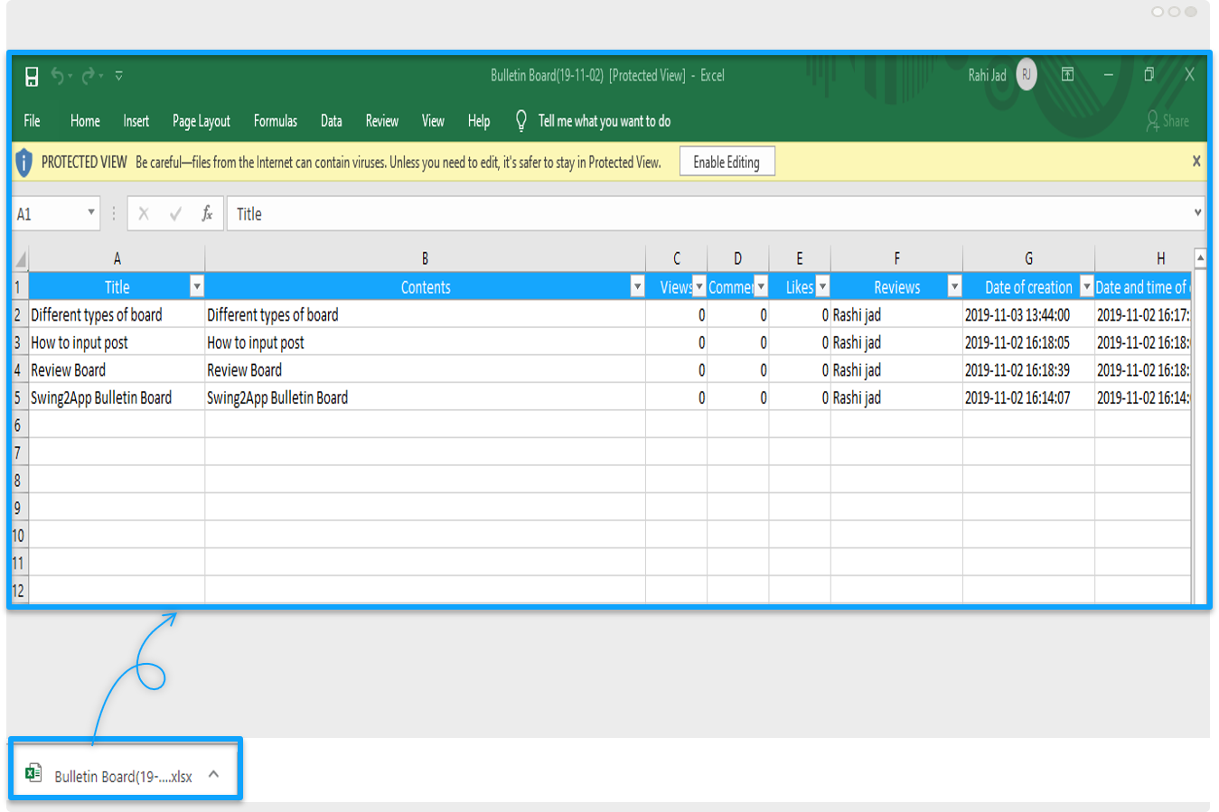
Task: Click the Tell me lightbulb icon
Action: 520,121
